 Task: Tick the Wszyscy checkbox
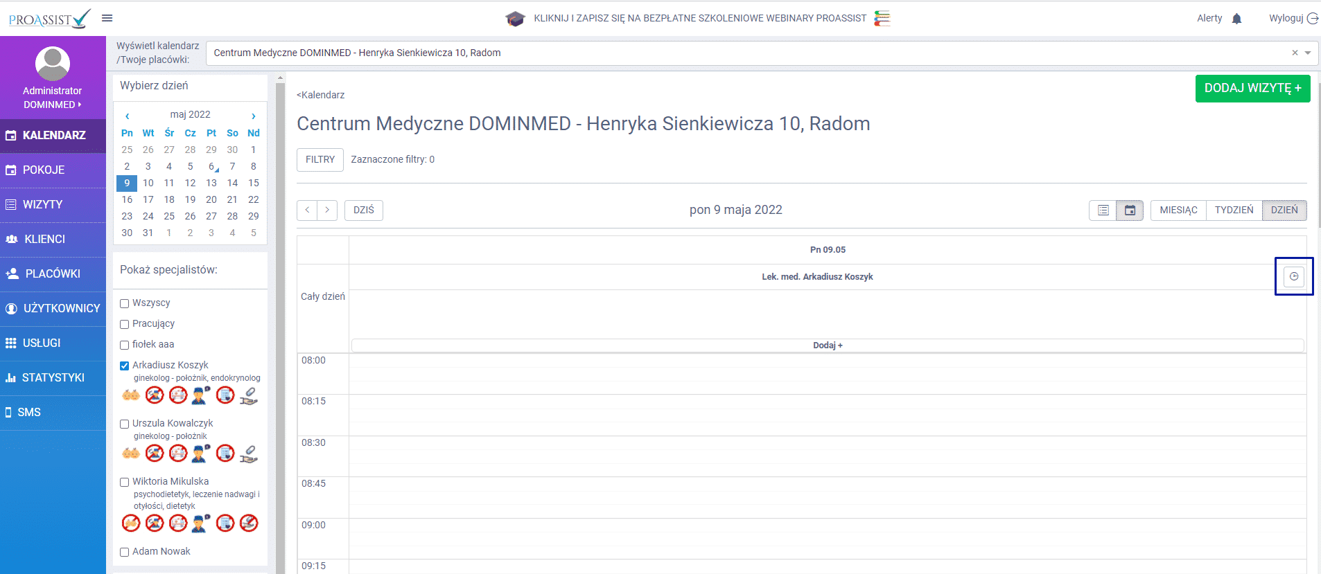coord(125,303)
